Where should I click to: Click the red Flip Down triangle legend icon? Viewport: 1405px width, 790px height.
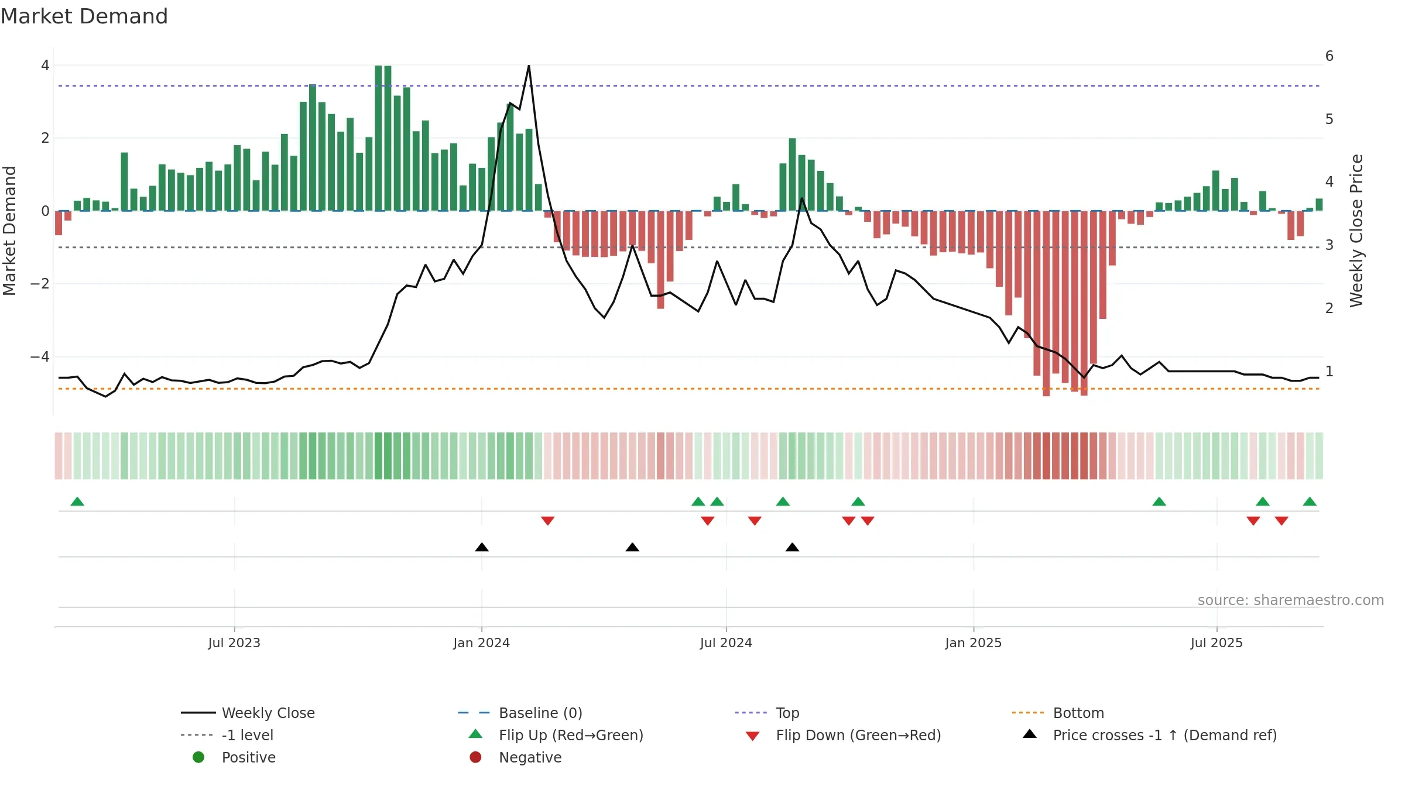click(753, 736)
